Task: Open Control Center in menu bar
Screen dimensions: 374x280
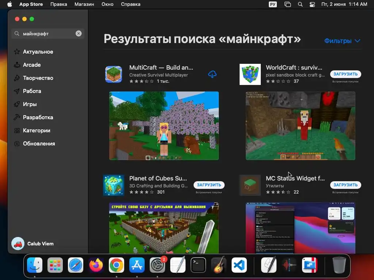Action: (312, 4)
